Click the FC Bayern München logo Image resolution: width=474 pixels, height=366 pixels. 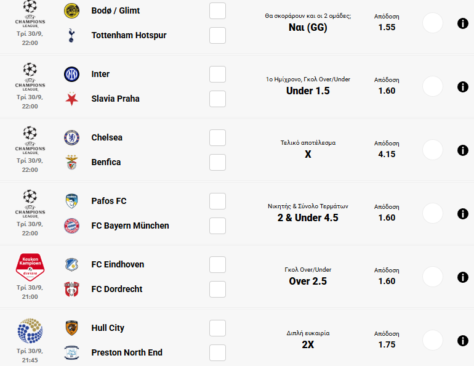[72, 226]
